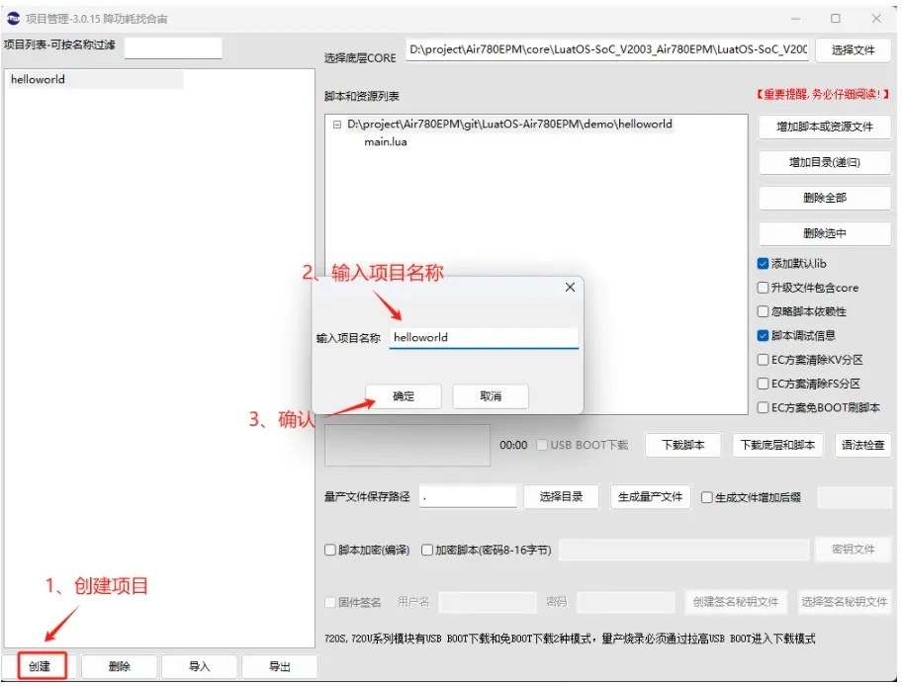902x686 pixels.
Task: Click 选择文件 for CORE firmware
Action: tap(853, 50)
